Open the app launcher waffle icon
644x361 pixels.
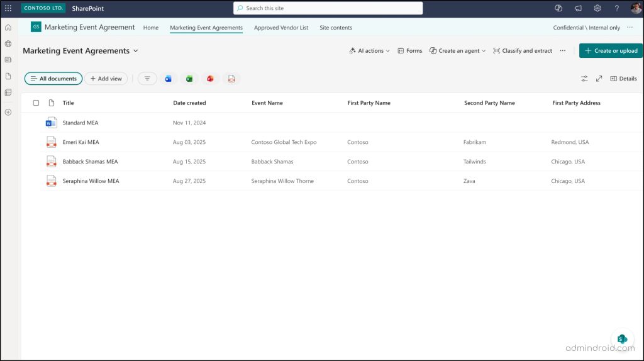click(8, 8)
